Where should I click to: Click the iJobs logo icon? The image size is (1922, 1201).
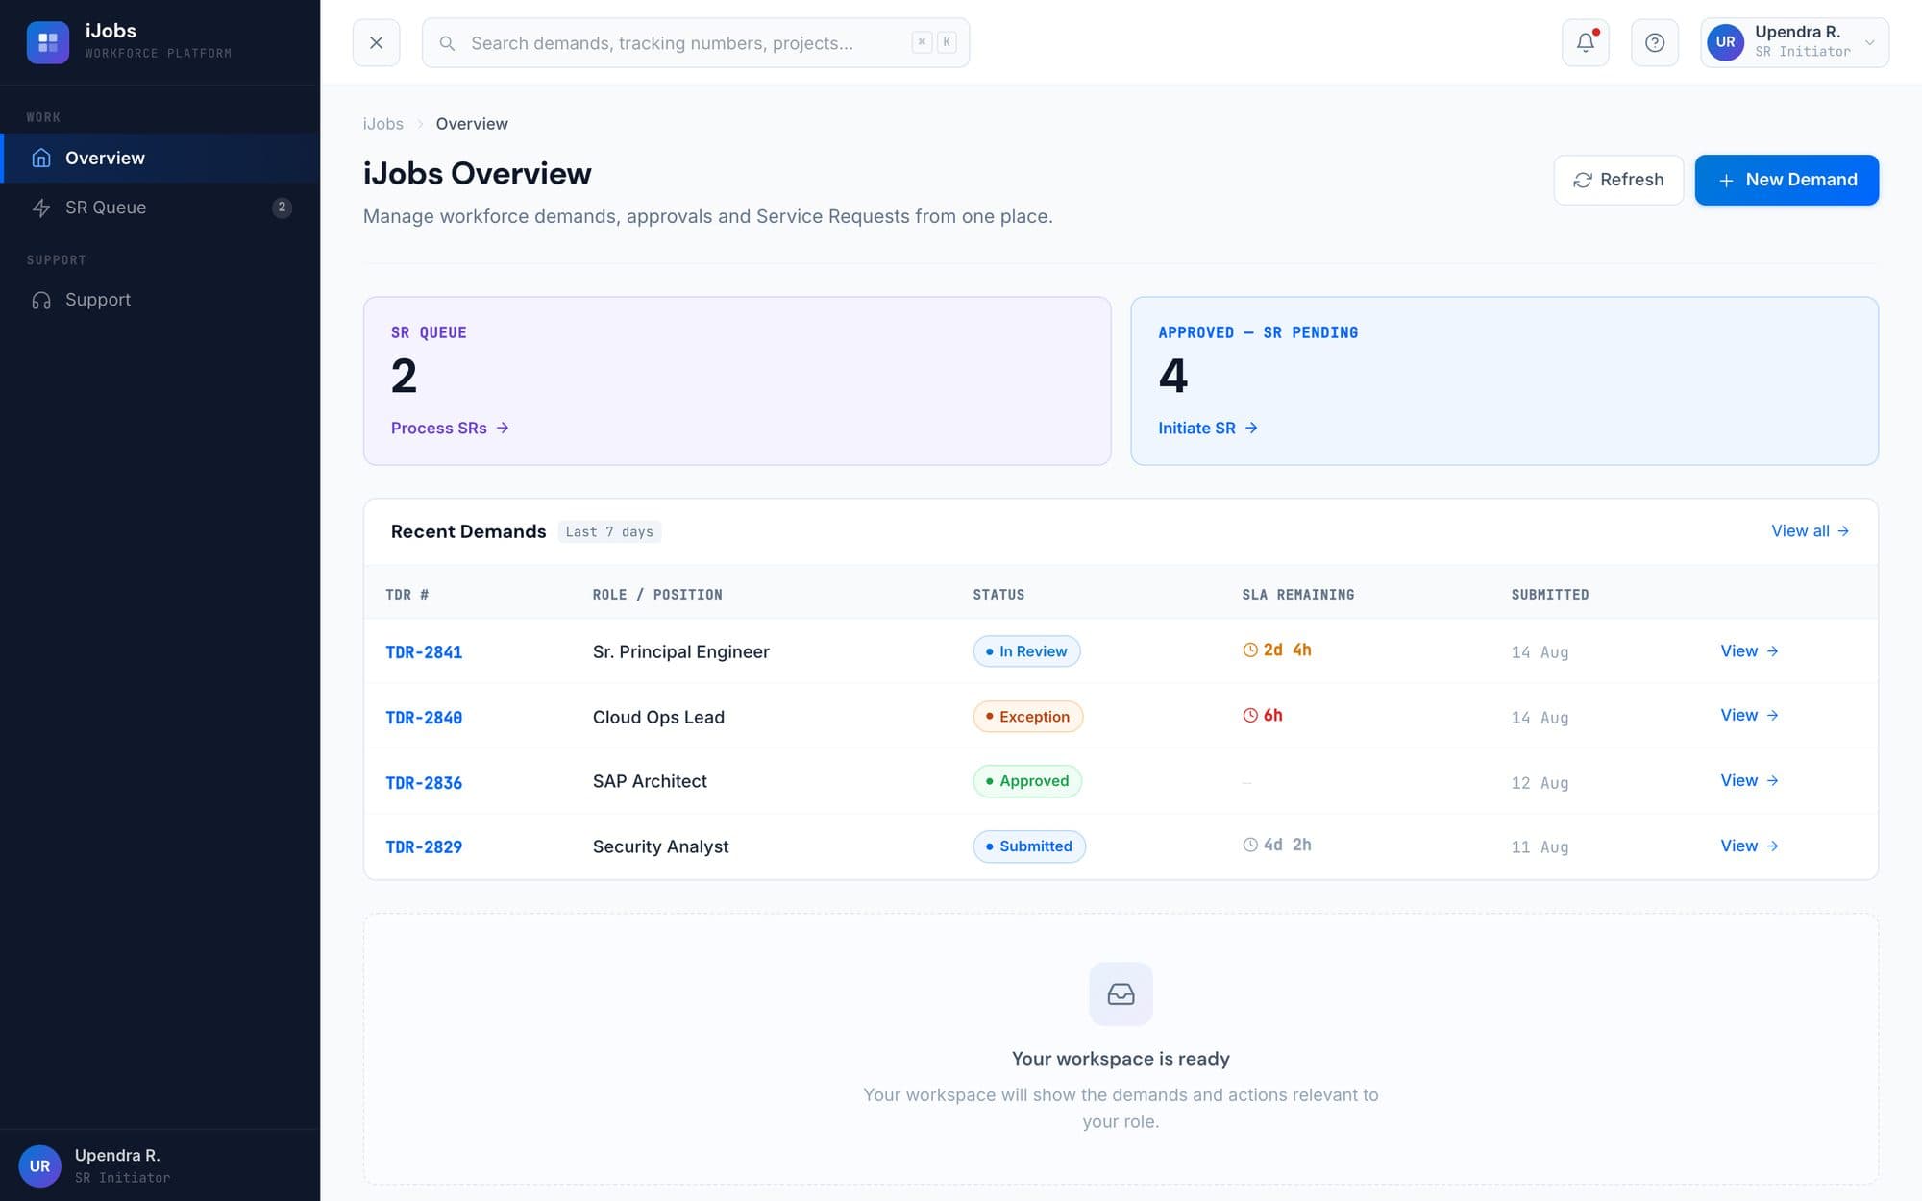(x=47, y=42)
